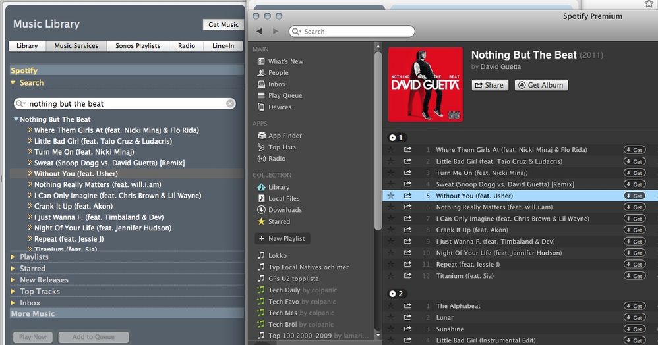
Task: Open Play Queue in Spotify sidebar
Action: (280, 95)
